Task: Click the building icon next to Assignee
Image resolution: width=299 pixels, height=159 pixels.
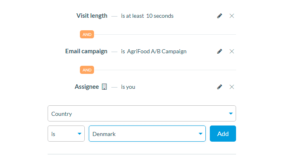Action: (104, 86)
